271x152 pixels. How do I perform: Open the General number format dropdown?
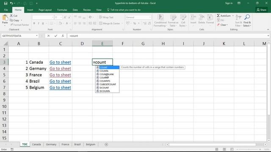(x=150, y=17)
